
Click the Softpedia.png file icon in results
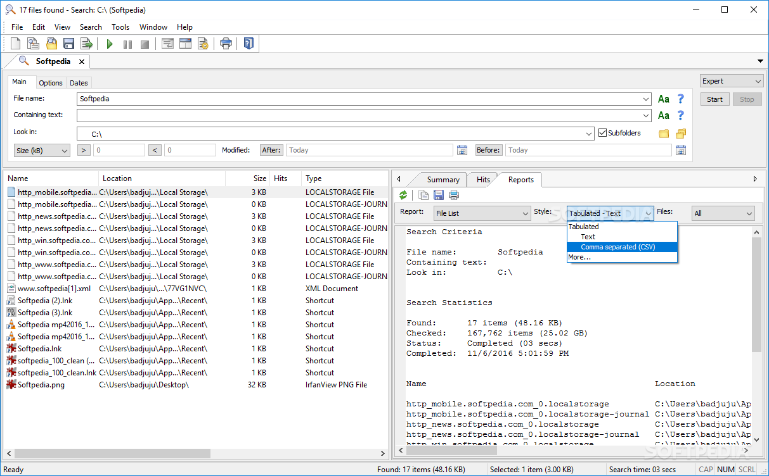(x=11, y=385)
